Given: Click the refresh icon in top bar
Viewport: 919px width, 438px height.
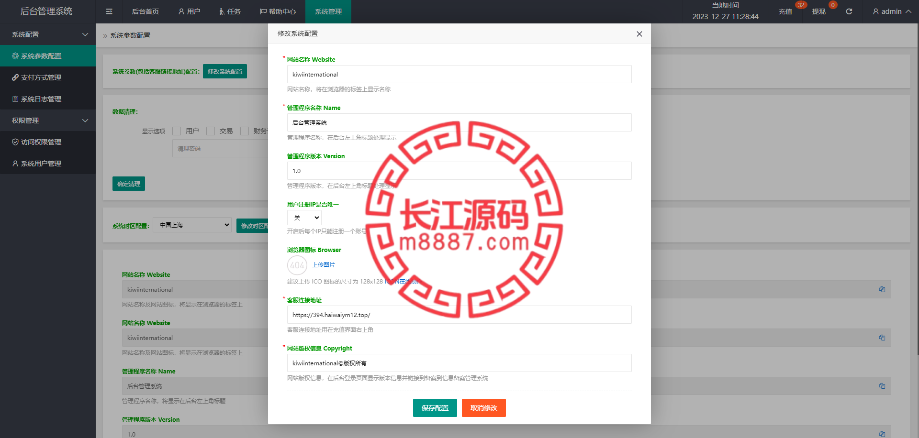Looking at the screenshot, I should point(849,11).
